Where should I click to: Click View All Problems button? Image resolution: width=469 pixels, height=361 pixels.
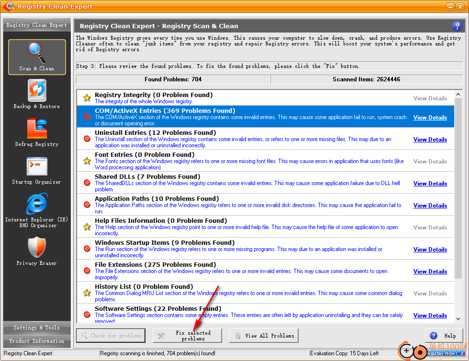264,336
